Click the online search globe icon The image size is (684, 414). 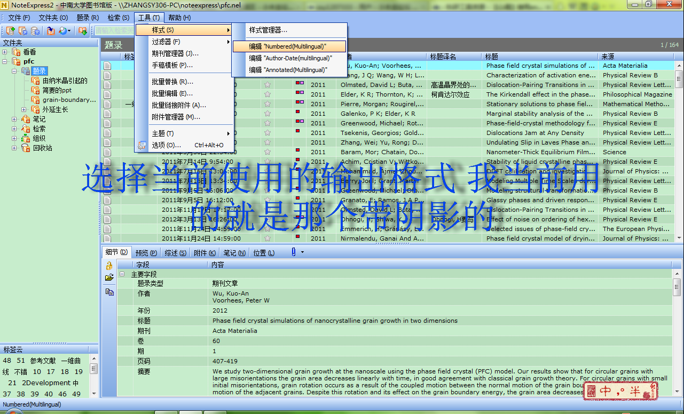click(63, 31)
